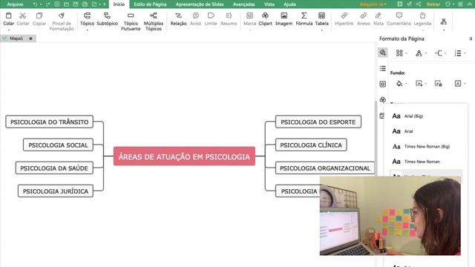
Task: Click the Hiperlink icon
Action: coord(344,16)
